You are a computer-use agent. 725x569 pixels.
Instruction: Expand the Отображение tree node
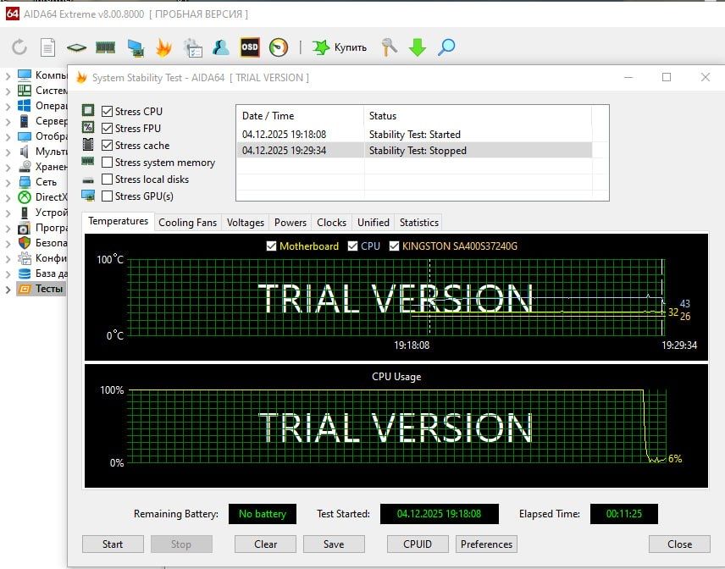click(8, 136)
